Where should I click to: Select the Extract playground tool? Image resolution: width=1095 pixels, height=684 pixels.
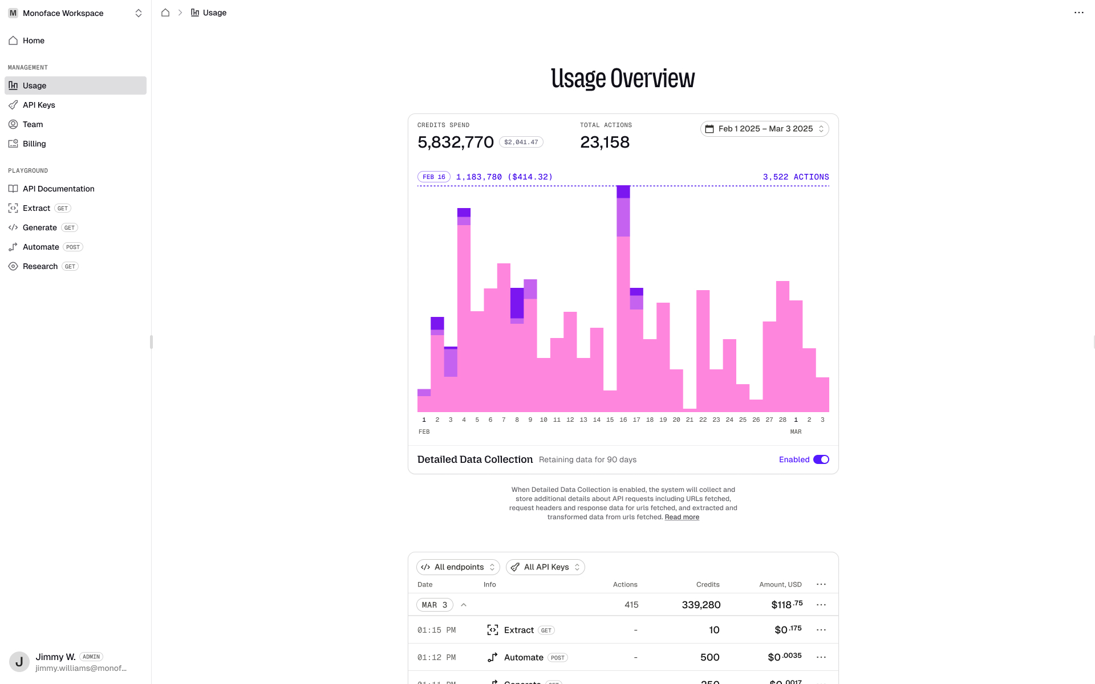tap(36, 208)
